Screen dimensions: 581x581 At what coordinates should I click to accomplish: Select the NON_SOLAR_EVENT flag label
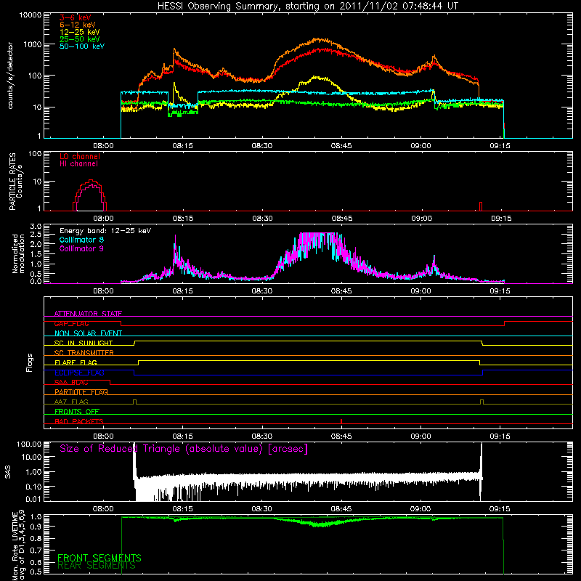pyautogui.click(x=88, y=333)
